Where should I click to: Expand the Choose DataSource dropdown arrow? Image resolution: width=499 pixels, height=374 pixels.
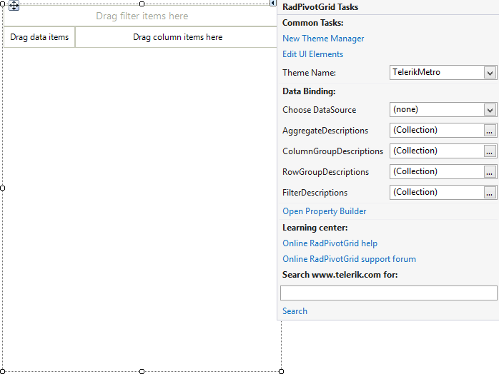coord(490,110)
